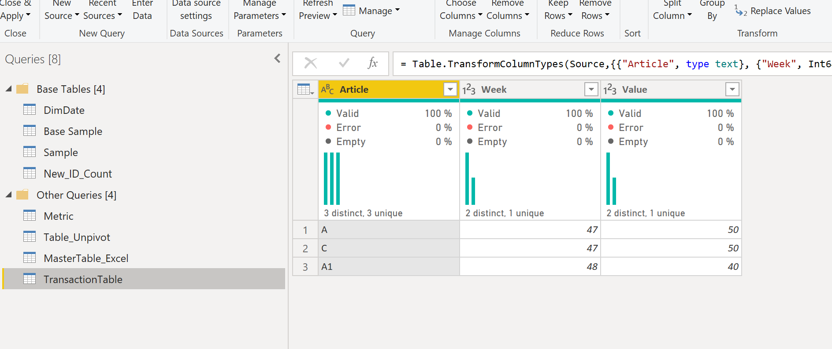Open the Remove Rows dropdown
The width and height of the screenshot is (832, 349).
pos(595,10)
